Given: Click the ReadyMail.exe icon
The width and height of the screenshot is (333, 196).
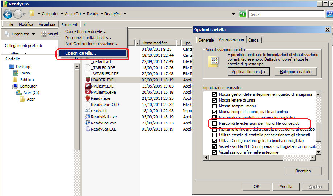Looking at the screenshot, I should click(x=87, y=117).
